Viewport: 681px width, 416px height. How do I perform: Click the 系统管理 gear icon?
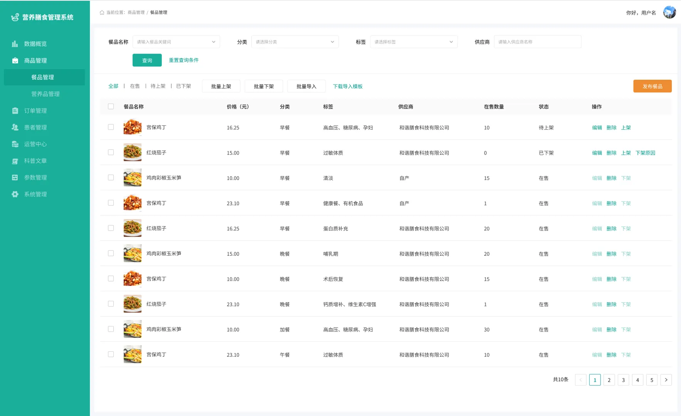[x=15, y=194]
